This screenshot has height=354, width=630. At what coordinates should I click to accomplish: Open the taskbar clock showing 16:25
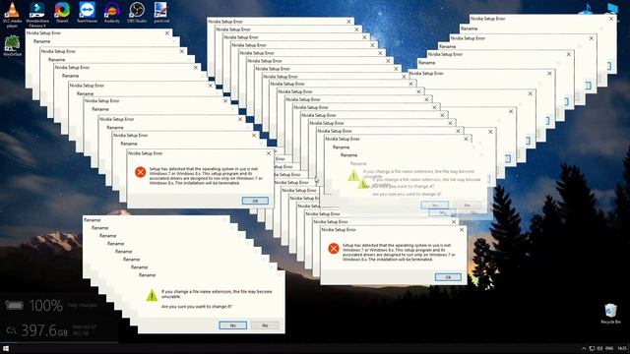click(622, 348)
